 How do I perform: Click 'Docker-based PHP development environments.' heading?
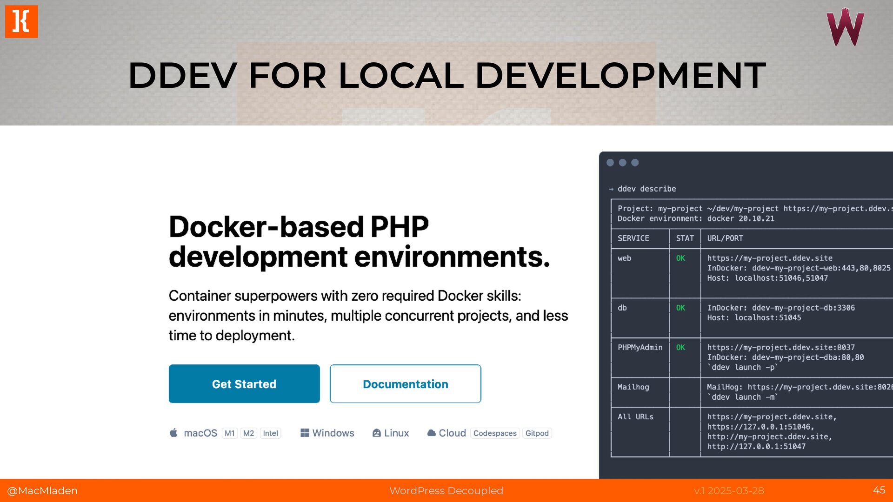tap(359, 242)
